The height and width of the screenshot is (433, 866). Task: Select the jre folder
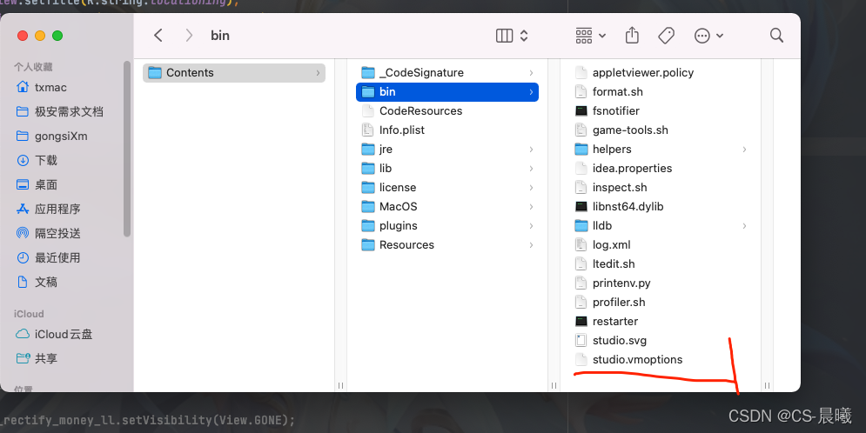click(447, 149)
